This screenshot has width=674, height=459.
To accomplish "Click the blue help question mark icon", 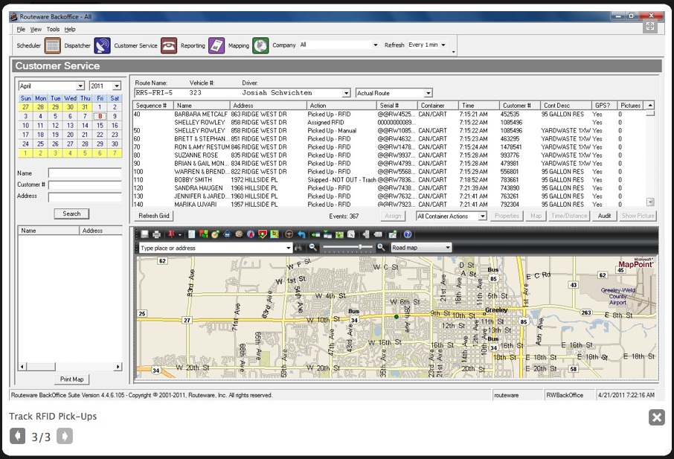I will pos(408,234).
